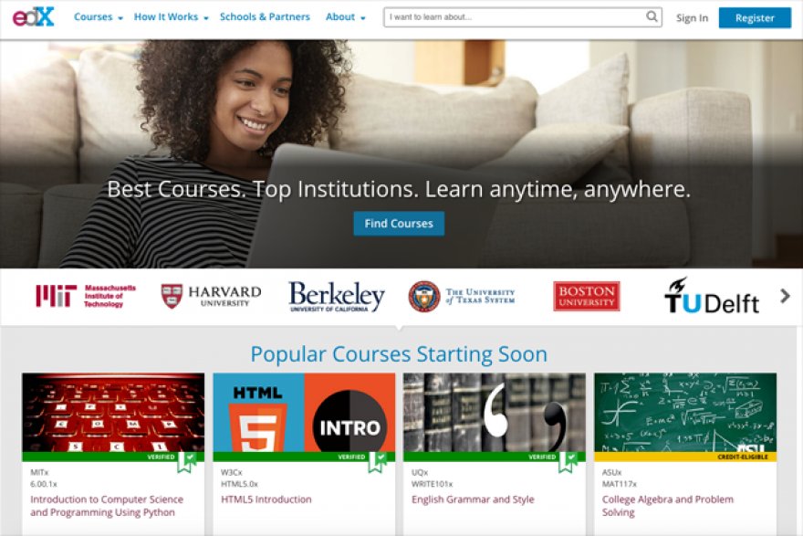Click the edX logo
Viewport: 803px width, 536px height.
33,17
